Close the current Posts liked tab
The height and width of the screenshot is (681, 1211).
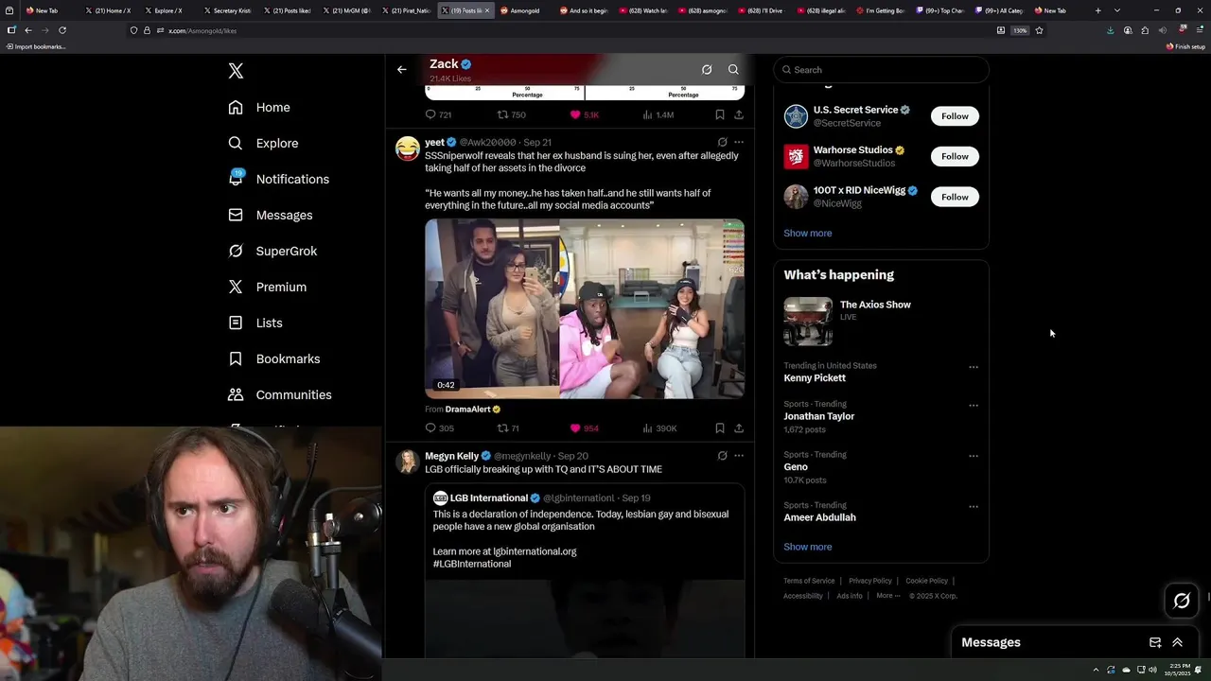click(487, 10)
